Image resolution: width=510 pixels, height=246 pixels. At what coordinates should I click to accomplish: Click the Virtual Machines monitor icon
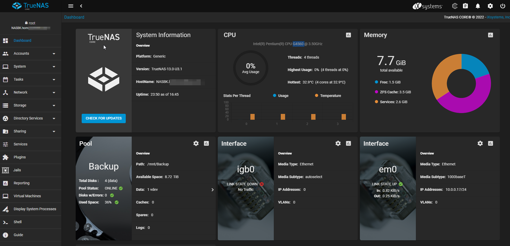5,196
